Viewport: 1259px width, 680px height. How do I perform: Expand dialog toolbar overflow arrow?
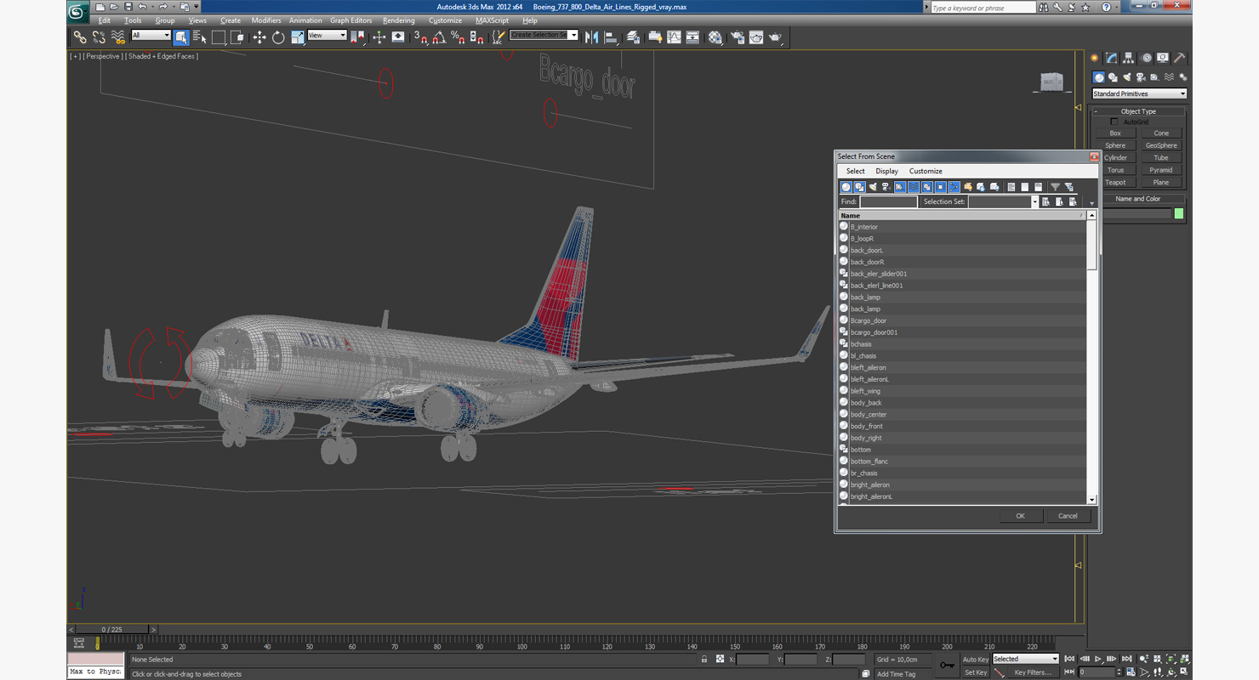coord(1091,203)
